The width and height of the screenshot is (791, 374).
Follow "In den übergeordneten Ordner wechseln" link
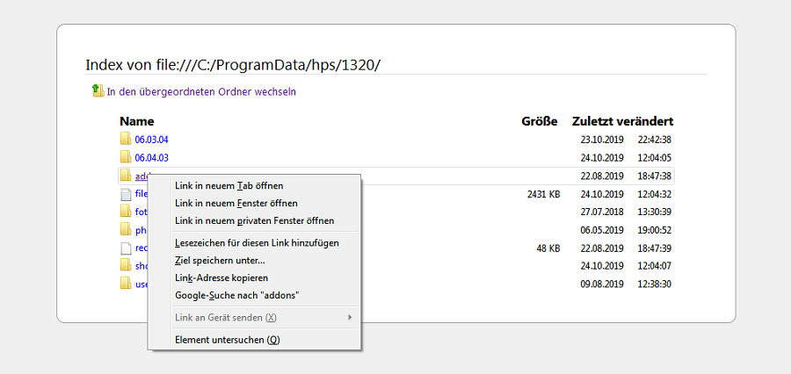tap(201, 91)
